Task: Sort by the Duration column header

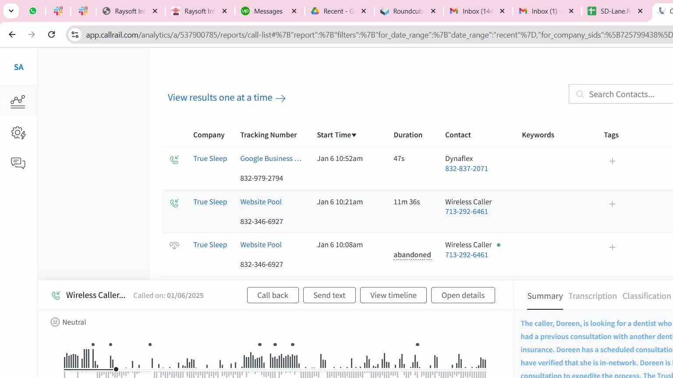Action: [x=408, y=135]
